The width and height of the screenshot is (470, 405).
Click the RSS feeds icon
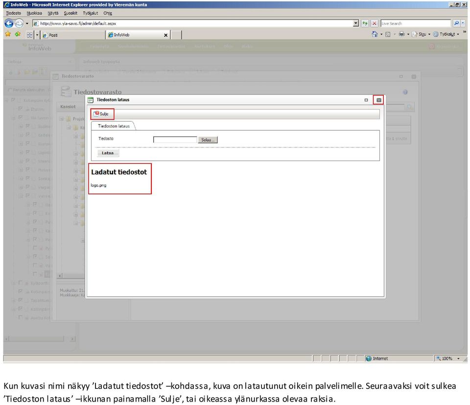point(388,34)
